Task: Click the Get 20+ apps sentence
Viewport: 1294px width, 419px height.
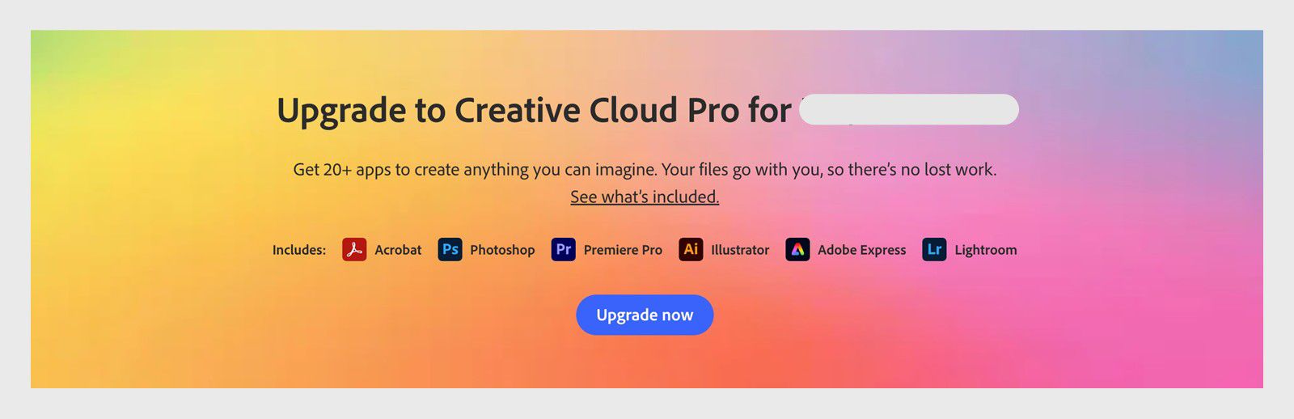Action: tap(475, 170)
